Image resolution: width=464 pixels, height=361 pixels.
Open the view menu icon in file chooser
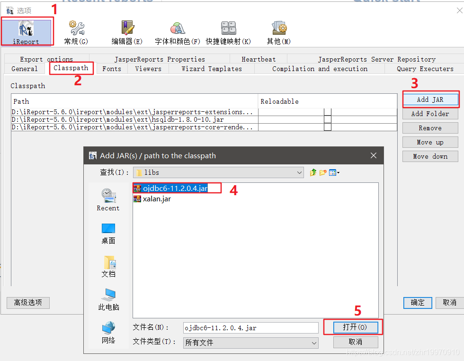334,172
